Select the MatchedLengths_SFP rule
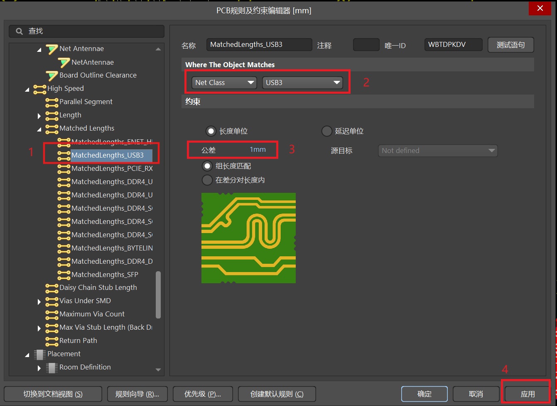The height and width of the screenshot is (406, 557). point(105,275)
